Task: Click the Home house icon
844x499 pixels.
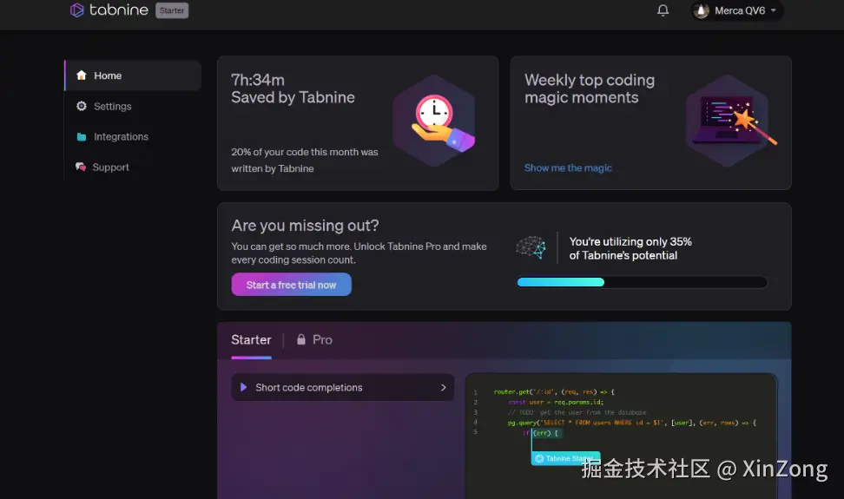Action: [82, 76]
